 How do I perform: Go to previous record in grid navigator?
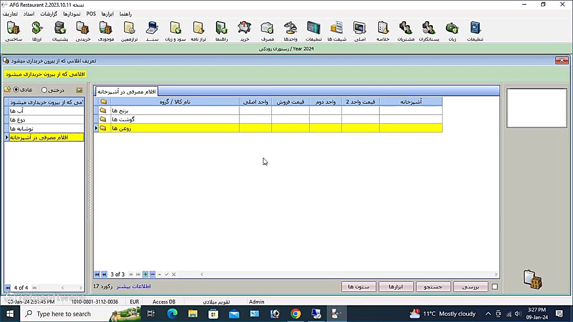104,274
